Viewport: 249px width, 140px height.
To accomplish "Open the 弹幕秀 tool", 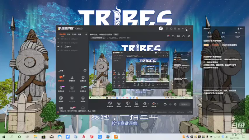I will click(x=83, y=99).
